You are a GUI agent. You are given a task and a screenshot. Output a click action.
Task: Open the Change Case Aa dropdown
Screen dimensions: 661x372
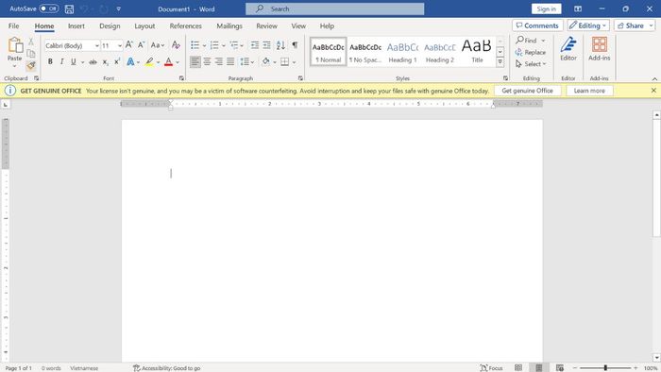point(158,45)
